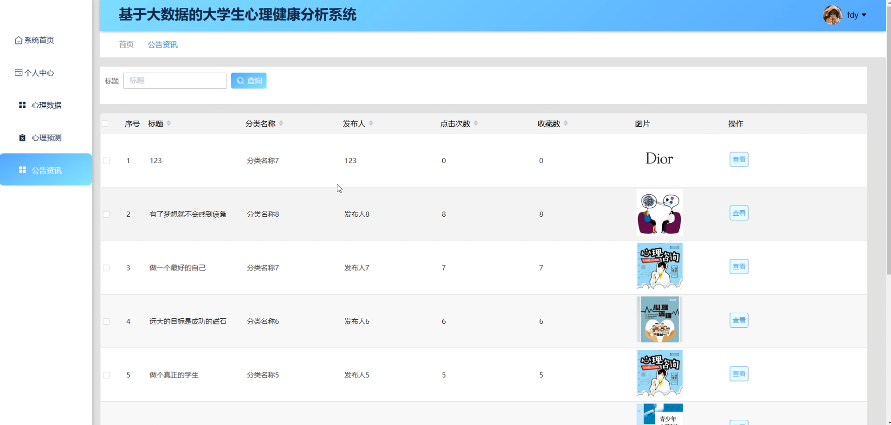Click the title 做一个最好的自己

click(x=178, y=268)
